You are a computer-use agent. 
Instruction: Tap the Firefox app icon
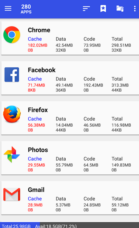pyautogui.click(x=12, y=114)
